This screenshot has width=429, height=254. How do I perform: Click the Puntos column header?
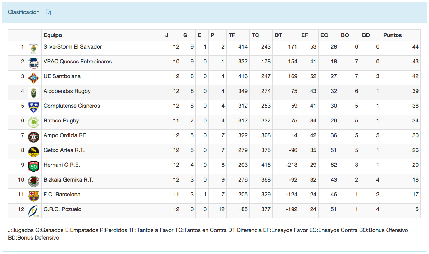point(393,35)
